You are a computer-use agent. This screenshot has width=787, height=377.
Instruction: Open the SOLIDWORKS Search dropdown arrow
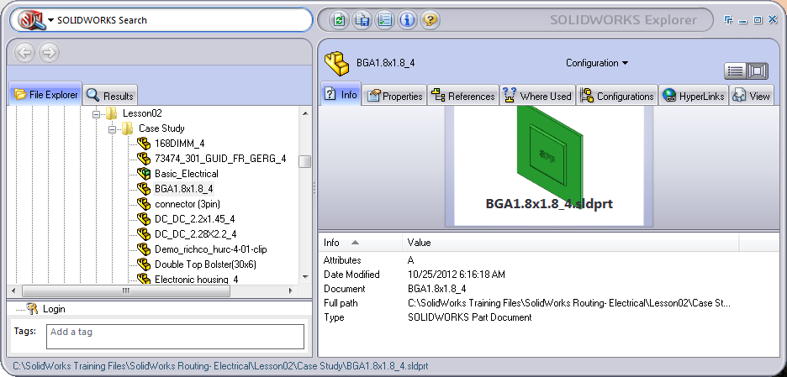click(x=51, y=20)
